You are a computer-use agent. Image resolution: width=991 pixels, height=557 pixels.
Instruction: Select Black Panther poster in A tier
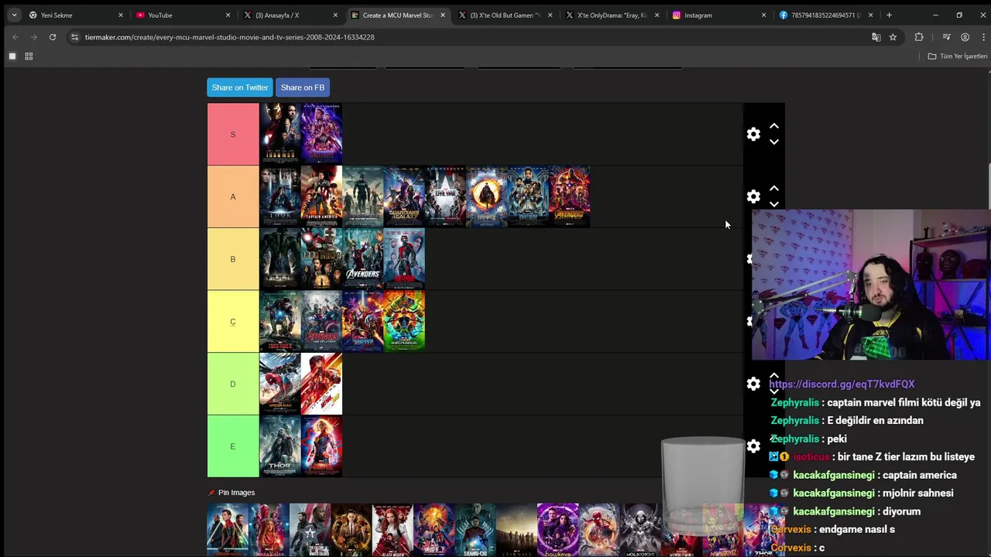[528, 196]
